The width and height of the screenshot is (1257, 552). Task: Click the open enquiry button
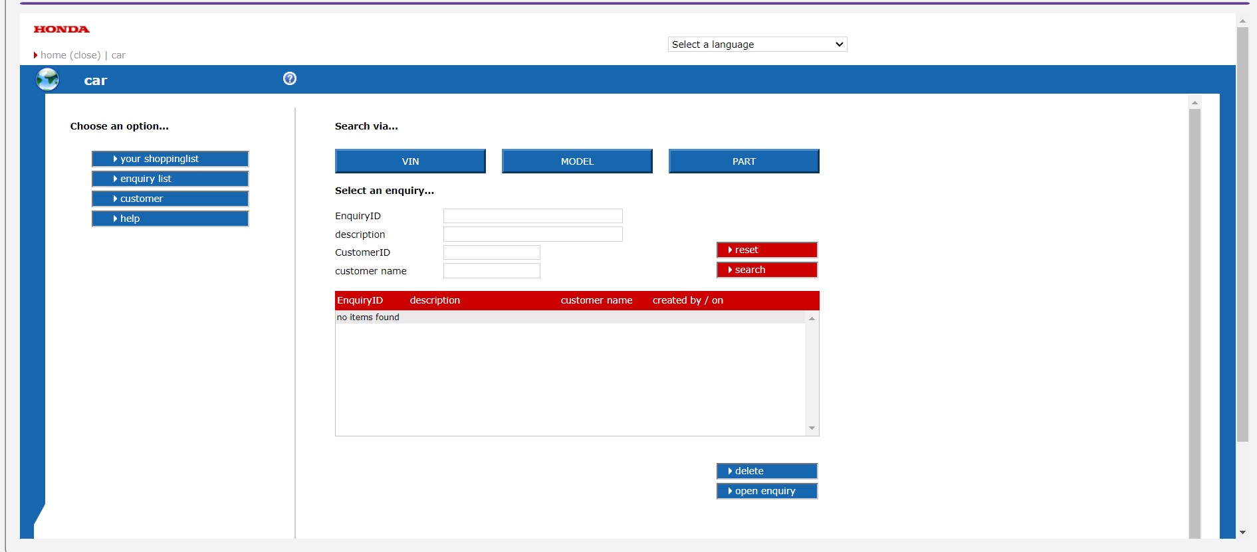pos(767,491)
